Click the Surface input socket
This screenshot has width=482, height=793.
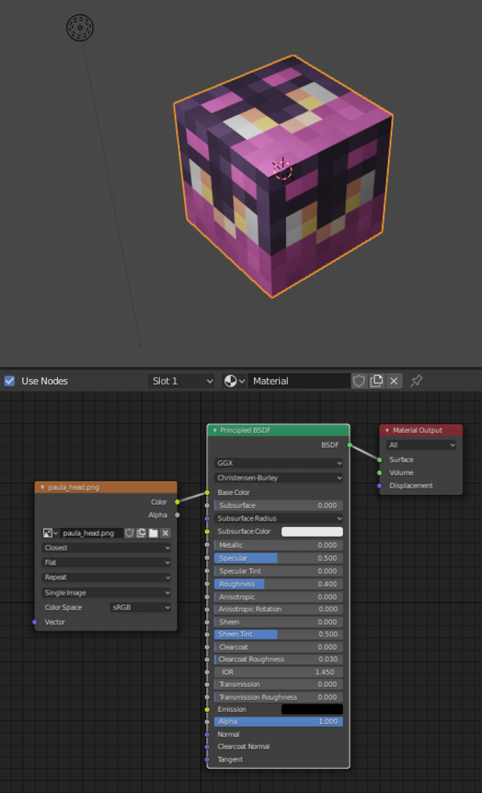pos(380,460)
